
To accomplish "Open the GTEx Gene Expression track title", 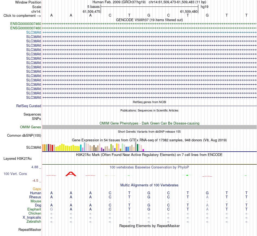I will [x=149, y=140].
